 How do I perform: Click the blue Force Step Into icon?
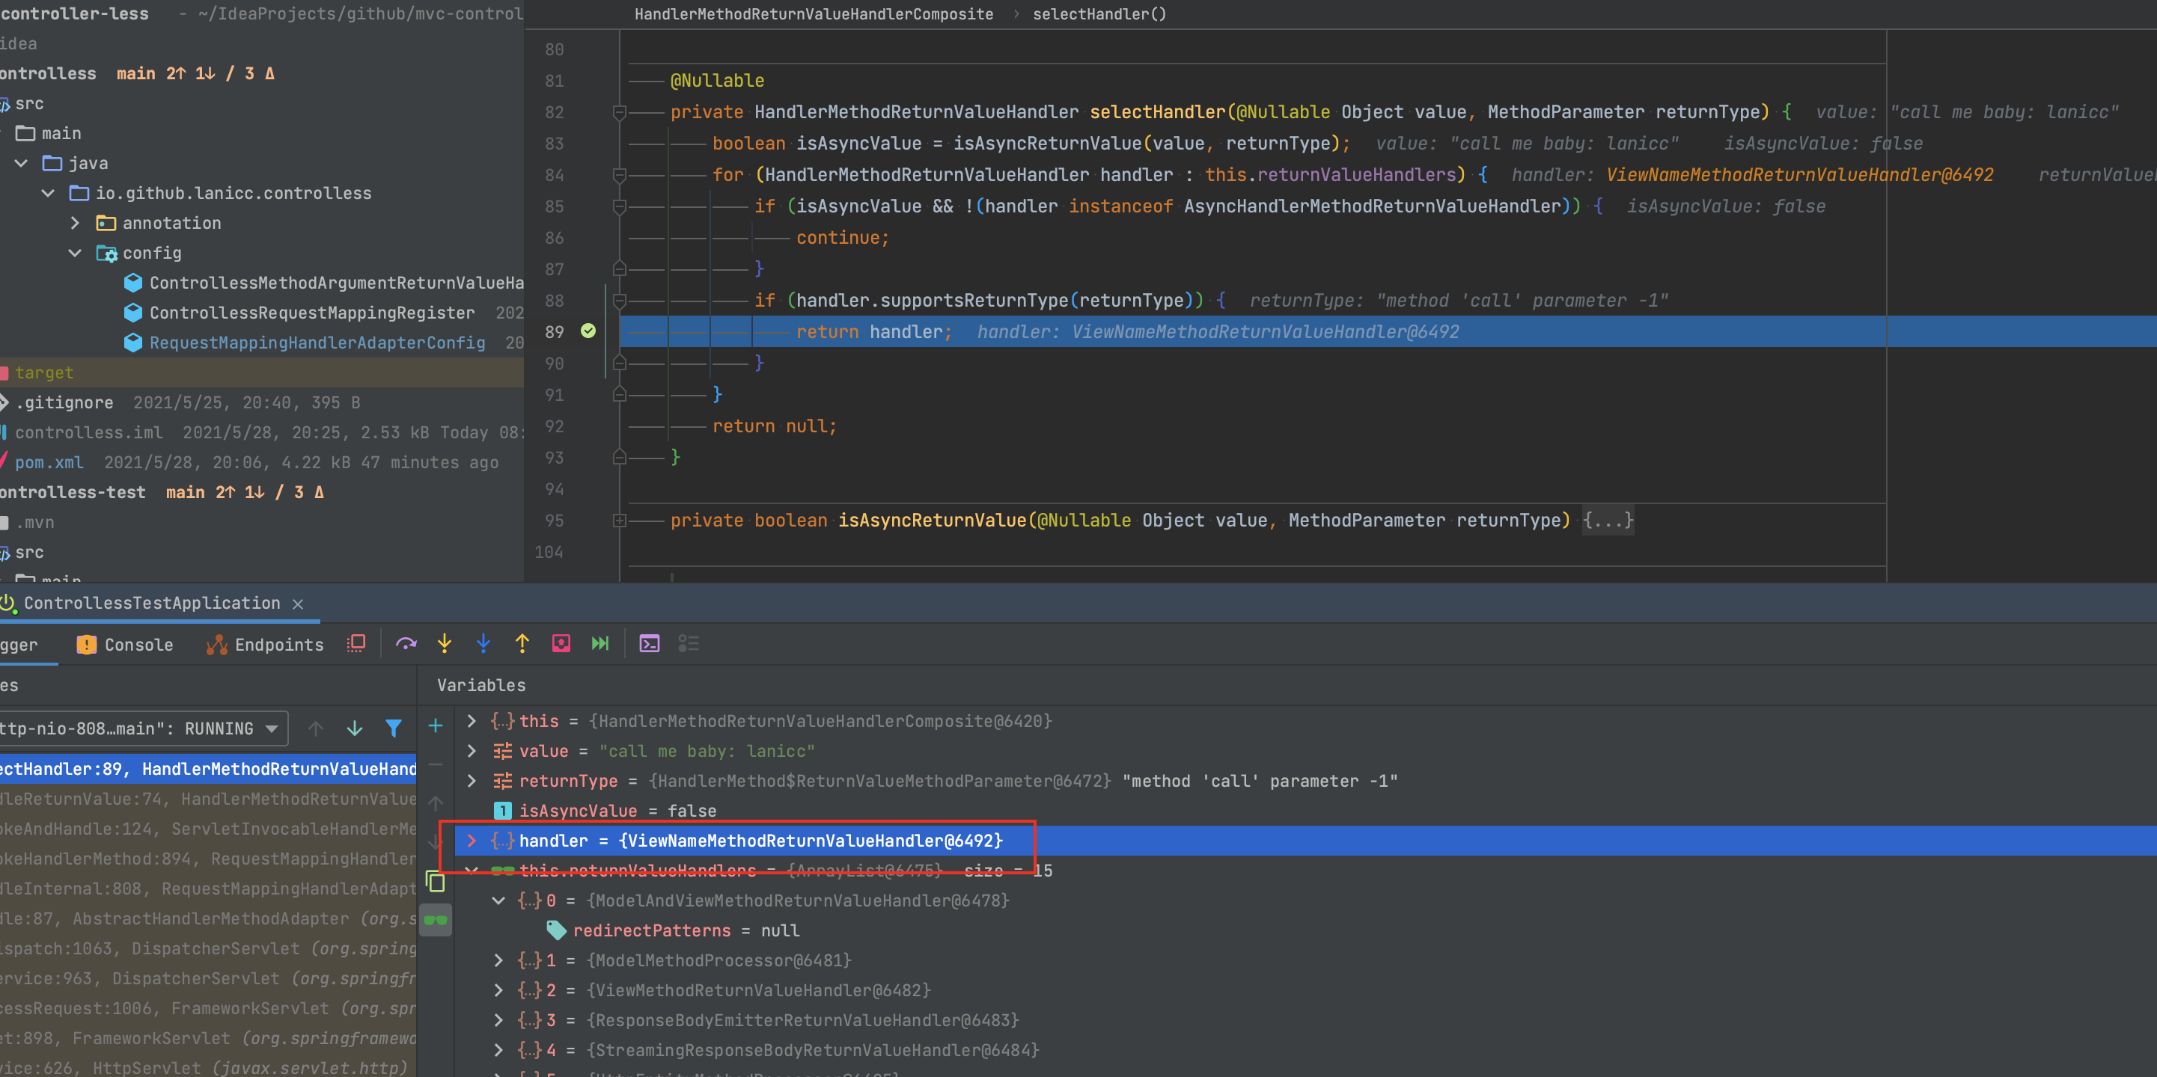coord(483,643)
